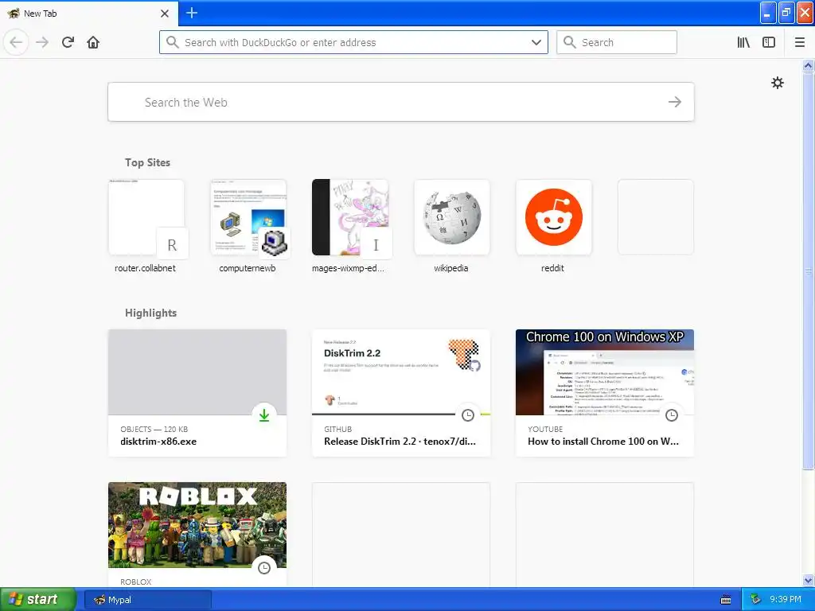815x611 pixels.
Task: Open the Windows start menu
Action: click(x=38, y=600)
